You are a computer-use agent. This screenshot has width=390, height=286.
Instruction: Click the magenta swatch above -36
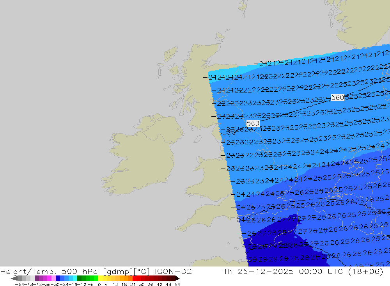pos(49,278)
